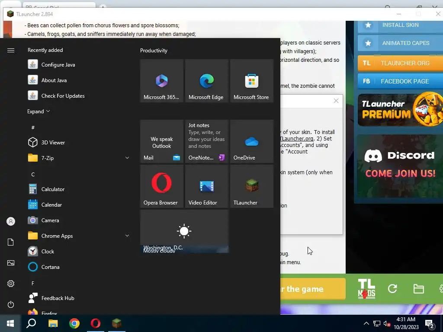Expand the 7-Zip folder chevron

click(127, 158)
